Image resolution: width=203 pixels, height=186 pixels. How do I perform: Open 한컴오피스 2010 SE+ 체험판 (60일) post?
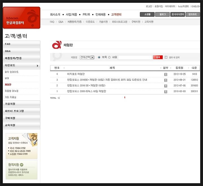click(86, 86)
